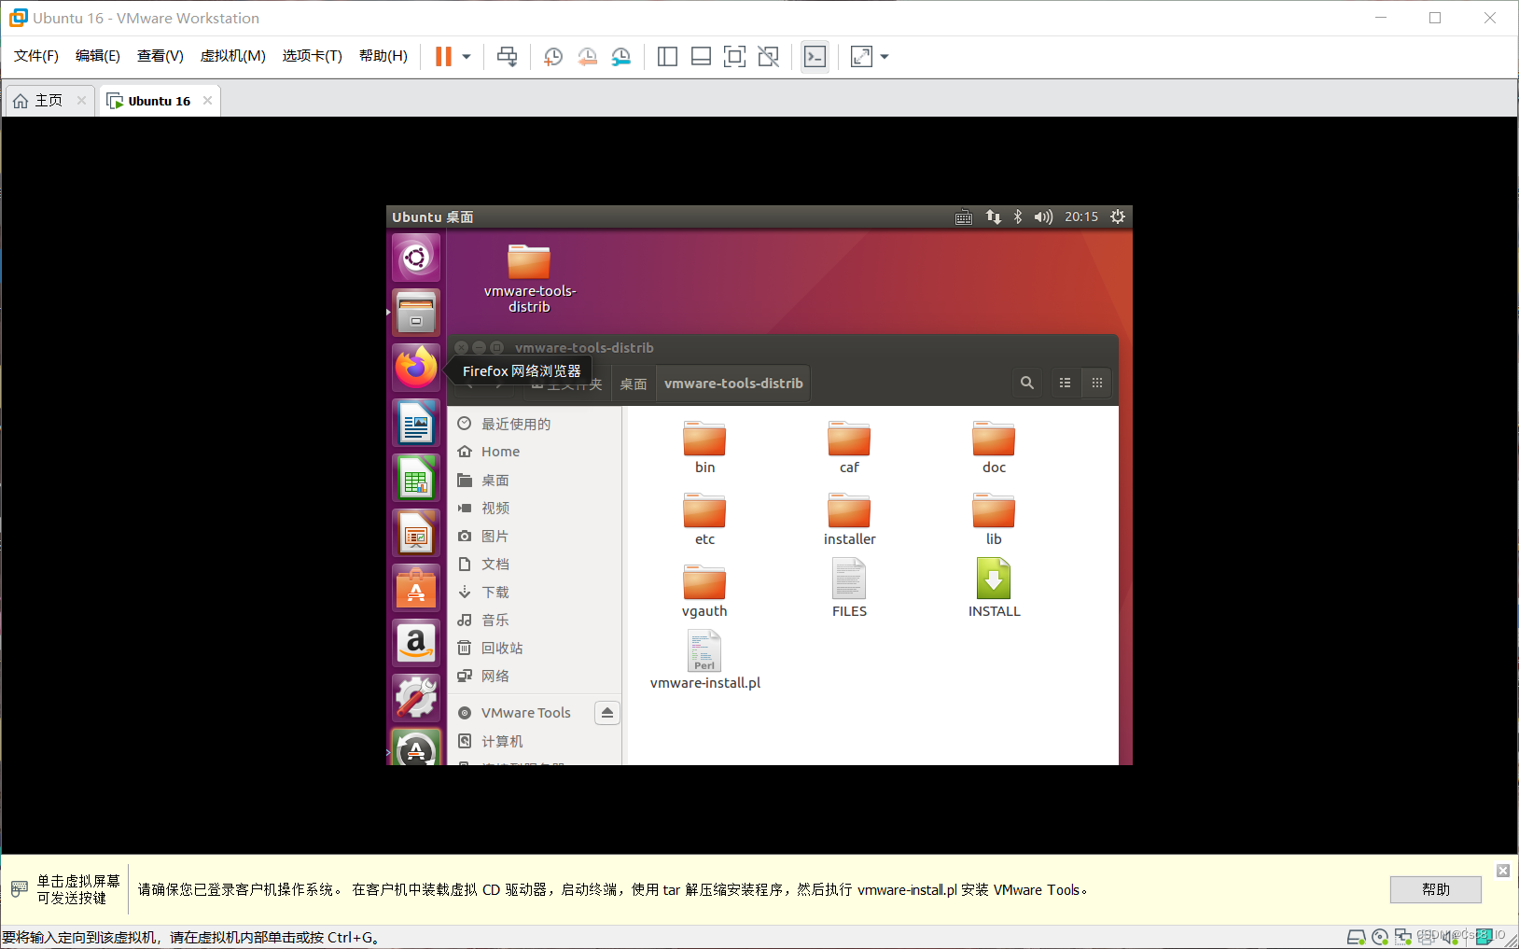This screenshot has height=949, width=1519.
Task: Select the vmware-install.pl Perl file
Action: 704,660
